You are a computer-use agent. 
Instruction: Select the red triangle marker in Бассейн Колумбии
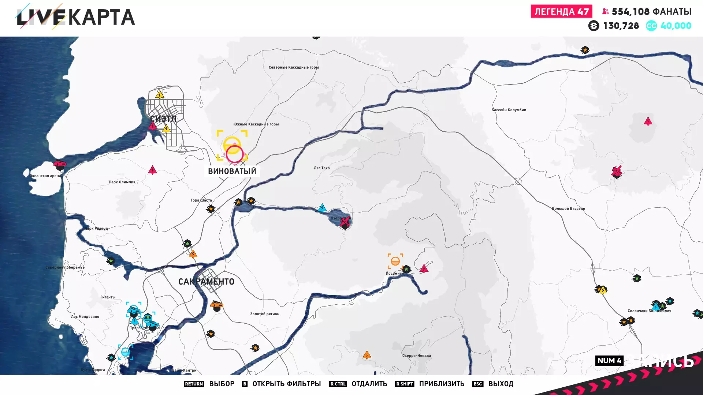click(648, 121)
